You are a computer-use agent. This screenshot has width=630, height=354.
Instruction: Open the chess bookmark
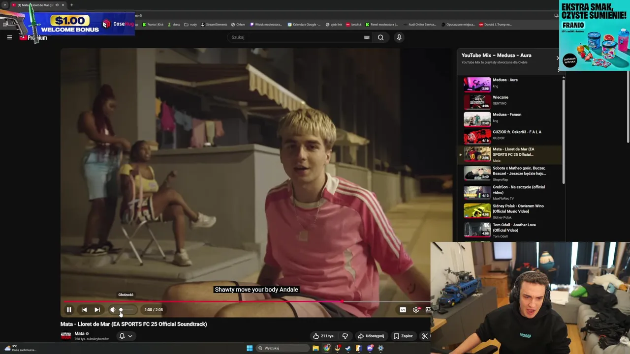pyautogui.click(x=174, y=25)
